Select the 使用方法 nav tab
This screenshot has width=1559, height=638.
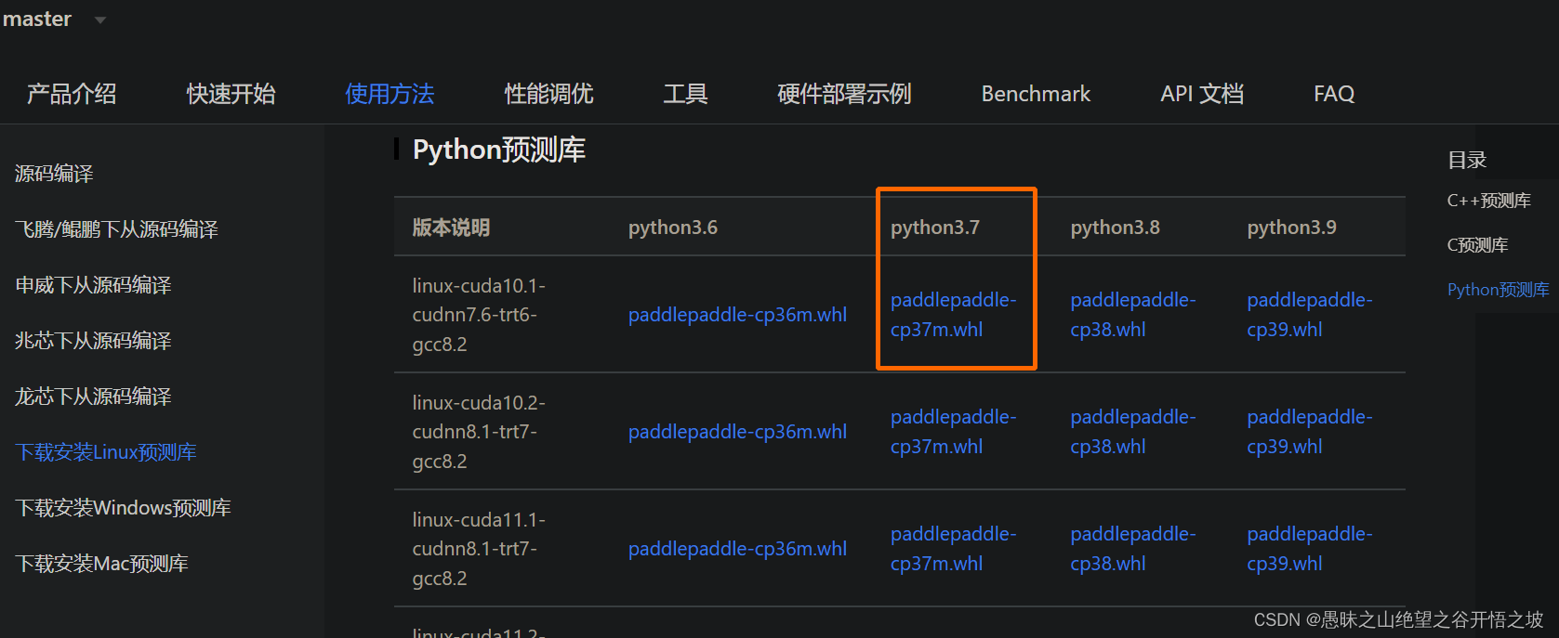[390, 94]
